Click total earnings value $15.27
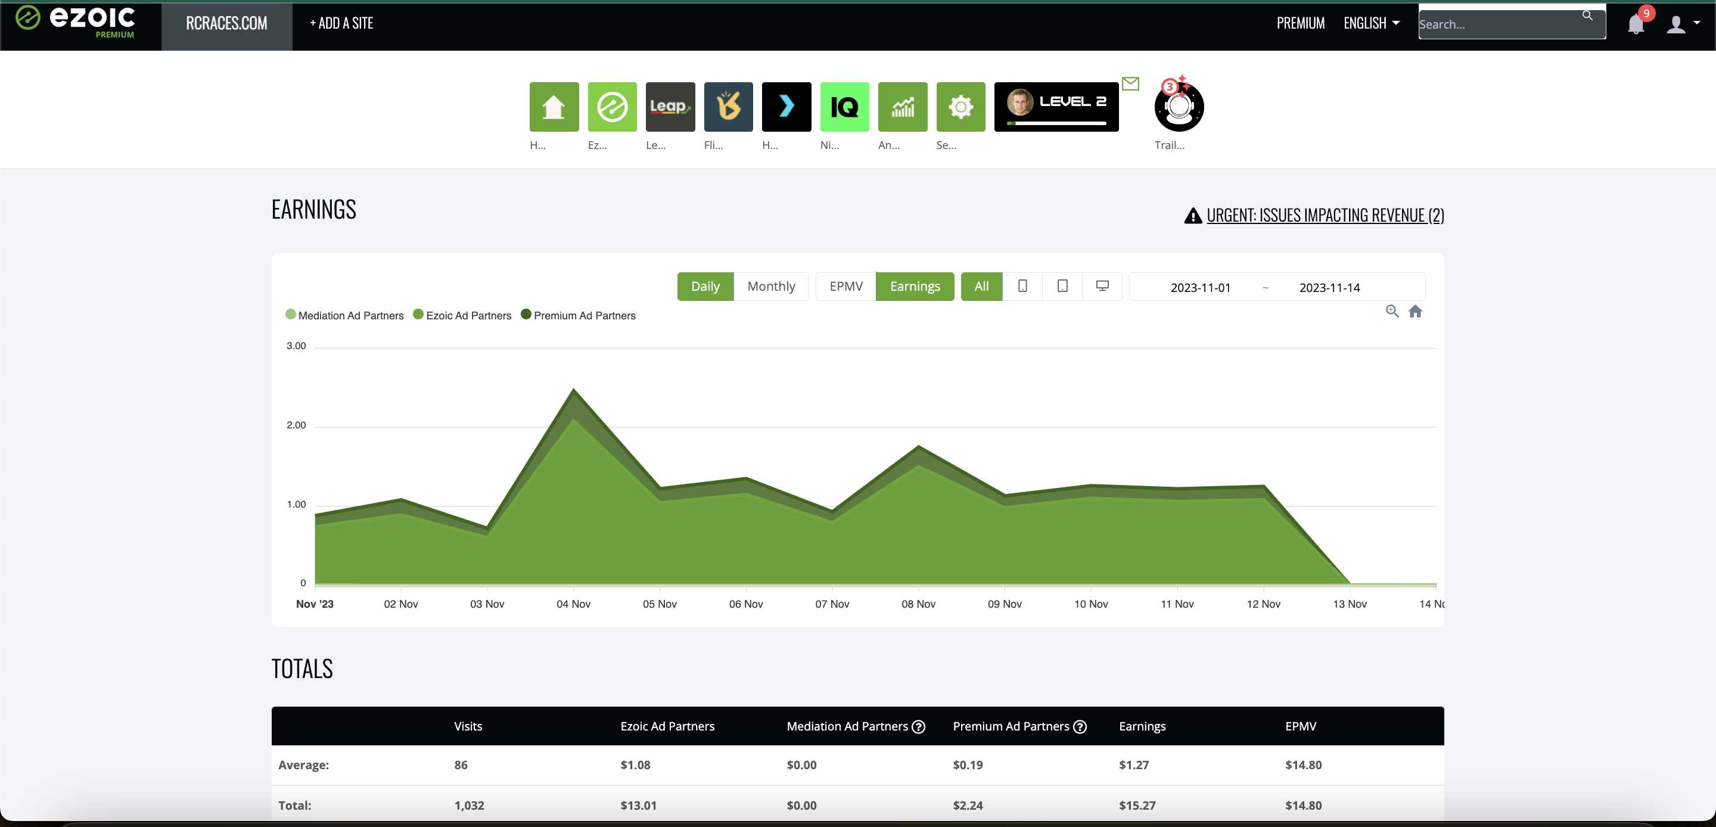This screenshot has width=1716, height=827. 1136,805
